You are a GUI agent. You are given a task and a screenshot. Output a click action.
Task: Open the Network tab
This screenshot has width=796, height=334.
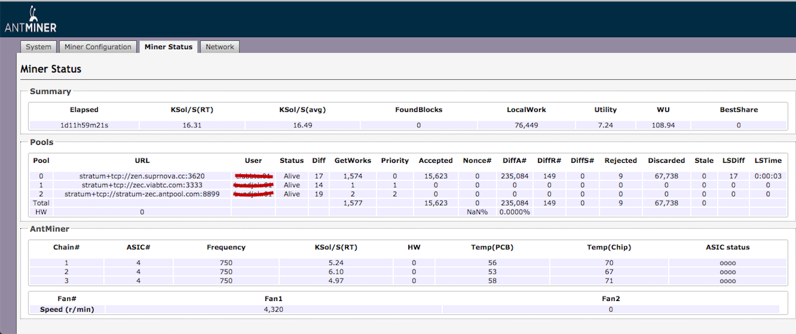tap(220, 47)
